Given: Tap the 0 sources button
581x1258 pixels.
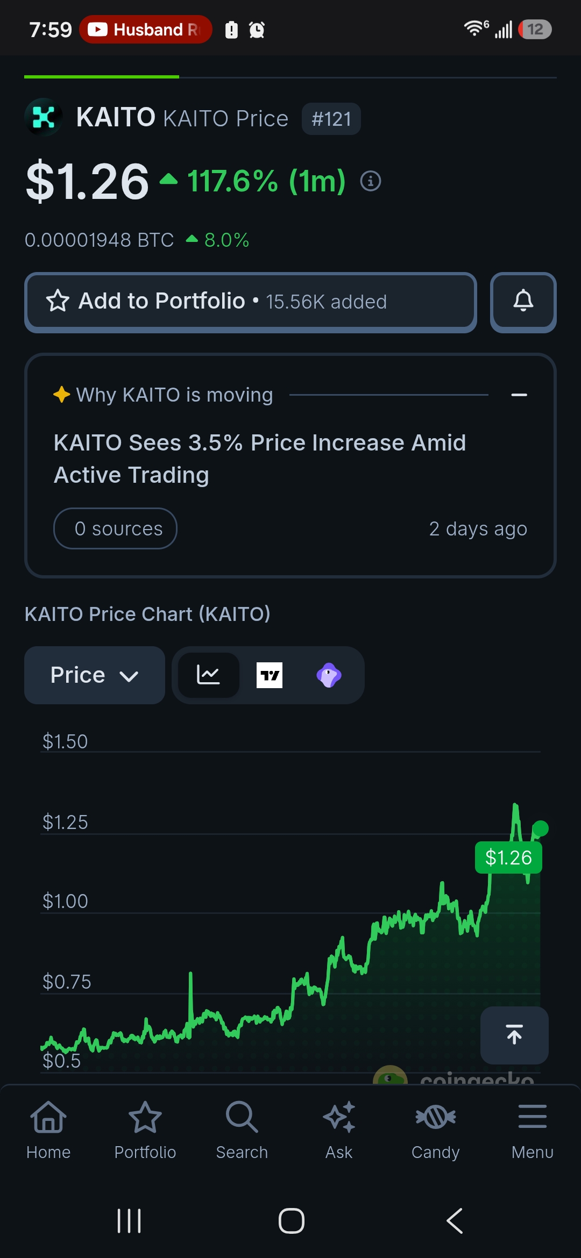Looking at the screenshot, I should coord(115,528).
